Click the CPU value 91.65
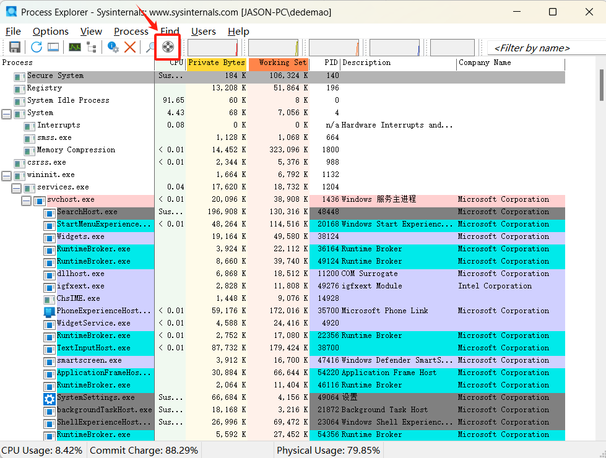 (x=173, y=100)
